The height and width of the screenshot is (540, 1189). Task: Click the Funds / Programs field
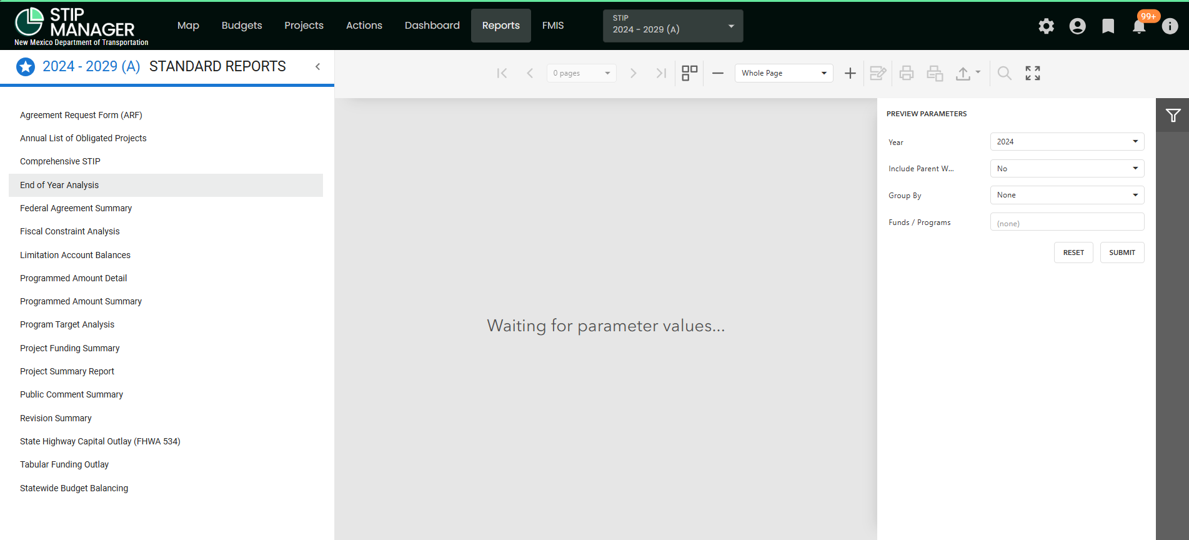tap(1067, 222)
